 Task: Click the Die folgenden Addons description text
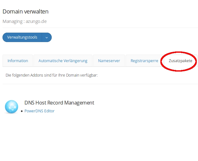(x=52, y=75)
